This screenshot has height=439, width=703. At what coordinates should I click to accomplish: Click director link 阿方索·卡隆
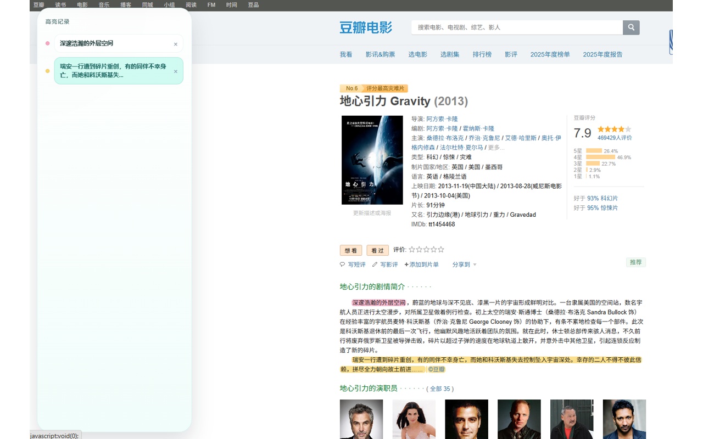tap(442, 119)
